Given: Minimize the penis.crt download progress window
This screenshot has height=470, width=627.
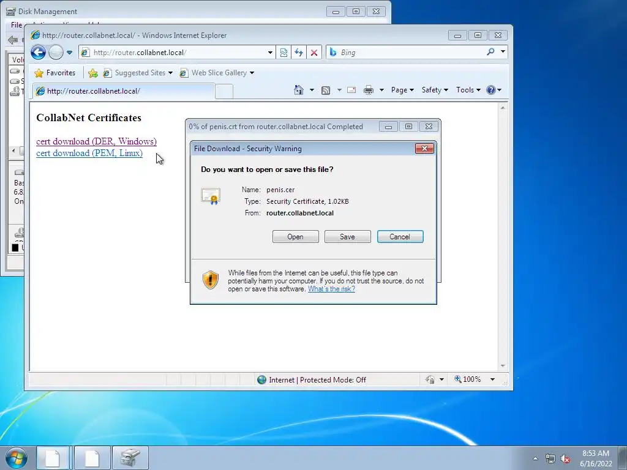Looking at the screenshot, I should tap(388, 127).
